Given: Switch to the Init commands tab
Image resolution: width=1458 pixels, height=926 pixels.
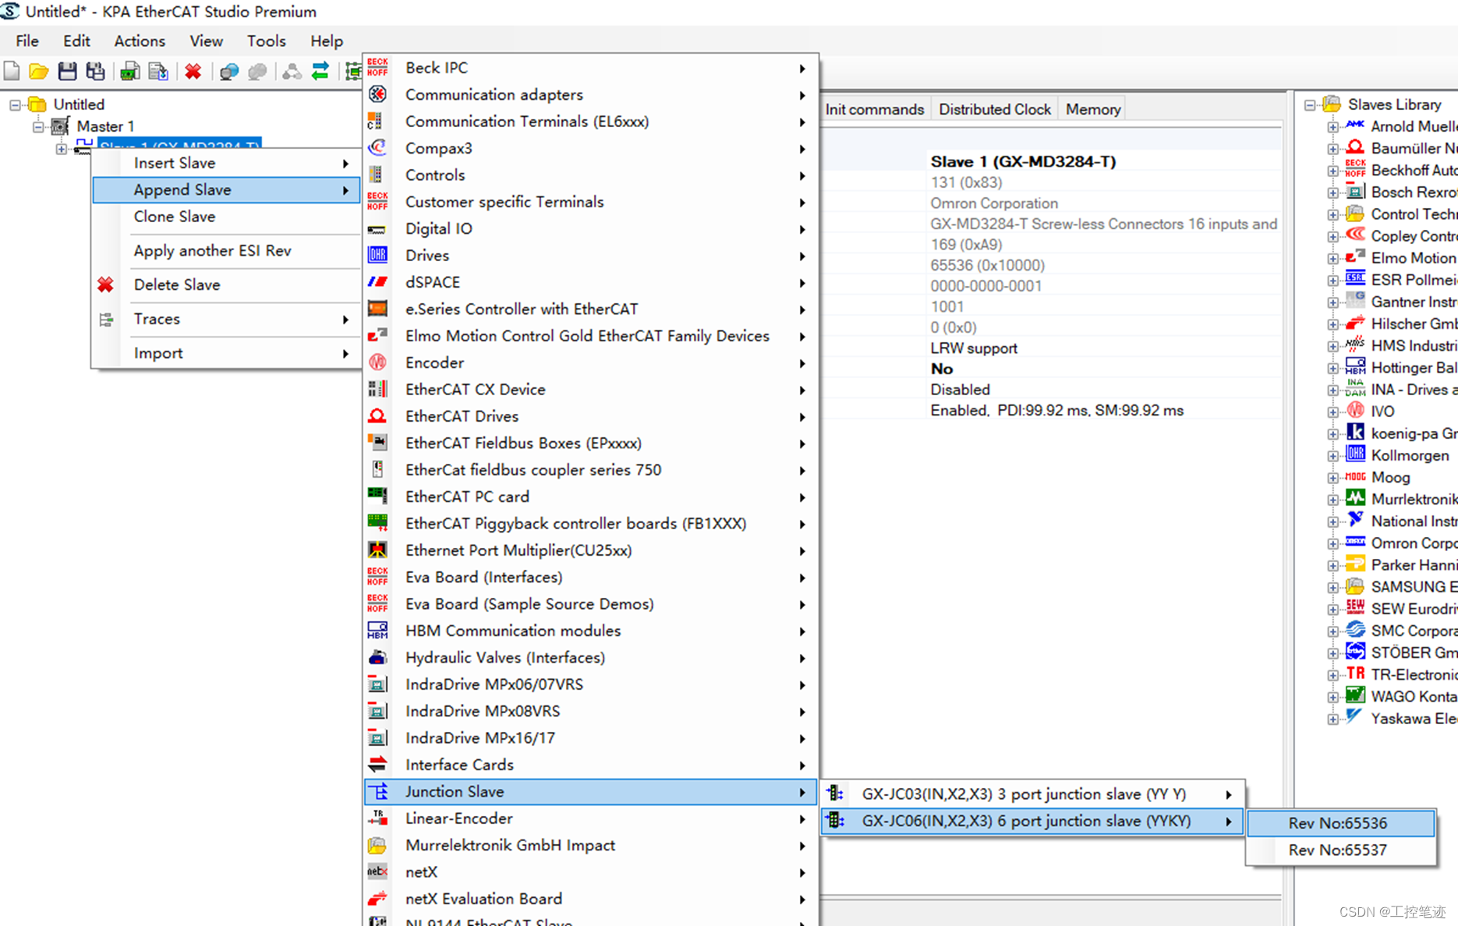Looking at the screenshot, I should [x=874, y=109].
